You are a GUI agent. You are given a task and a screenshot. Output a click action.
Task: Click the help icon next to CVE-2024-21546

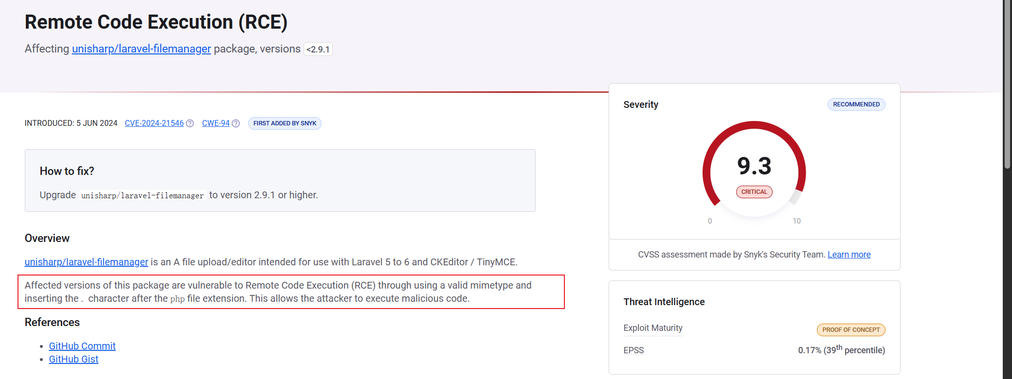[x=190, y=123]
